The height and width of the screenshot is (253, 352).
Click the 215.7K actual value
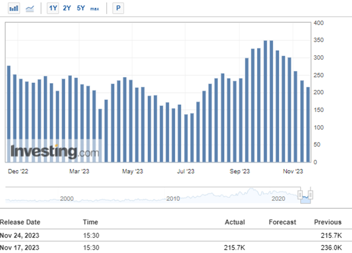click(235, 247)
